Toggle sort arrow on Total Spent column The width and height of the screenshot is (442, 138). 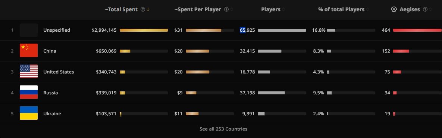click(148, 10)
